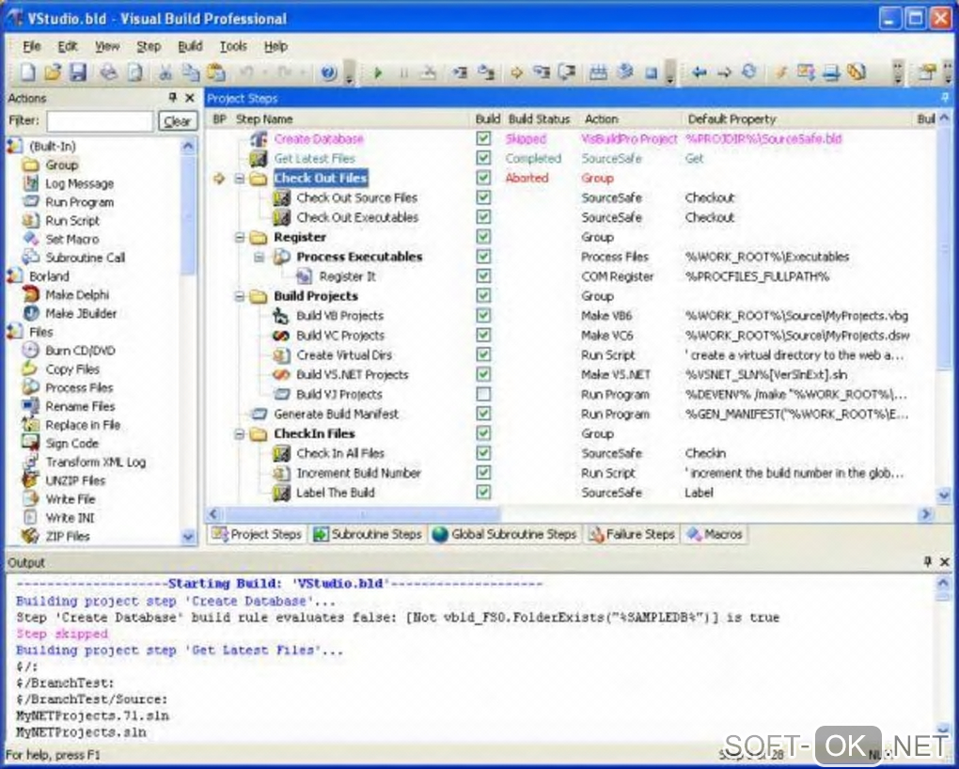Select the Copy Files action icon
The height and width of the screenshot is (769, 959).
click(30, 369)
